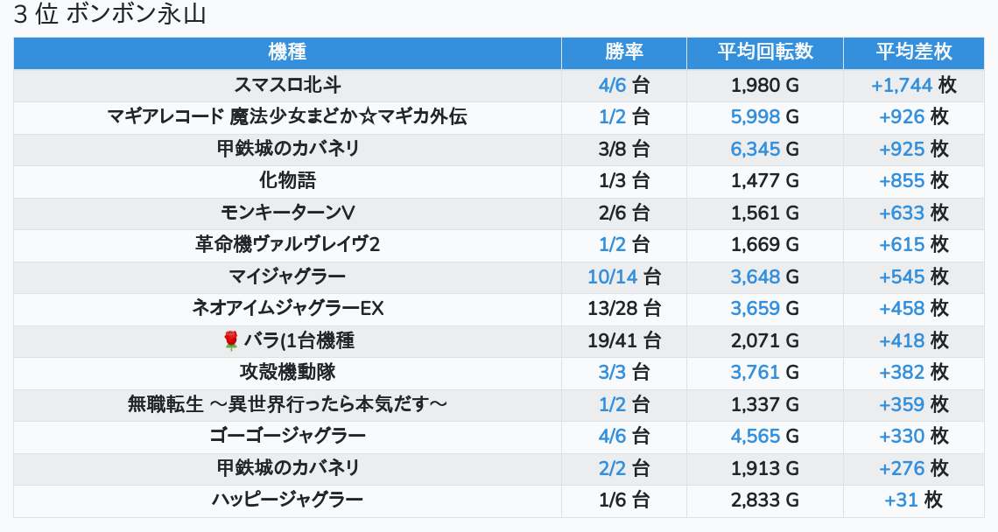The width and height of the screenshot is (998, 532).
Task: Select the 平均回転数 column header
Action: tap(764, 52)
